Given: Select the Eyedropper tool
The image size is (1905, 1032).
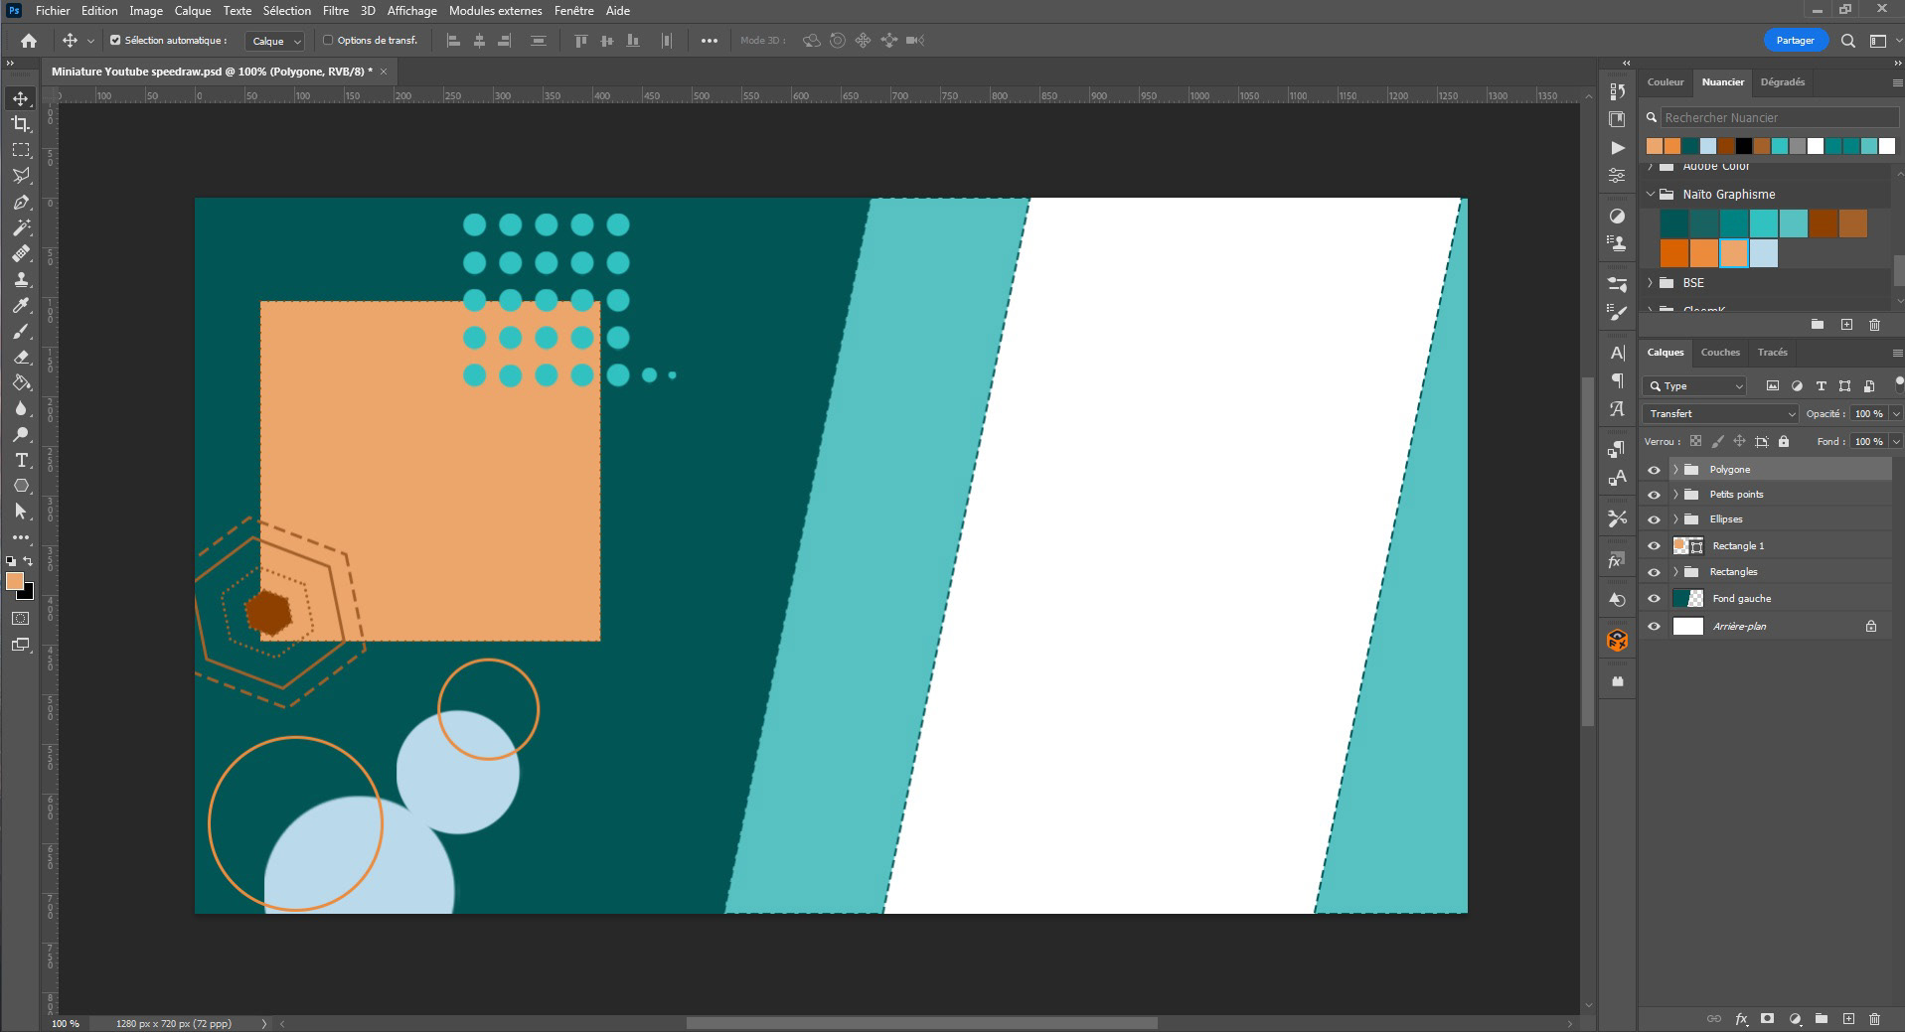Looking at the screenshot, I should click(21, 305).
